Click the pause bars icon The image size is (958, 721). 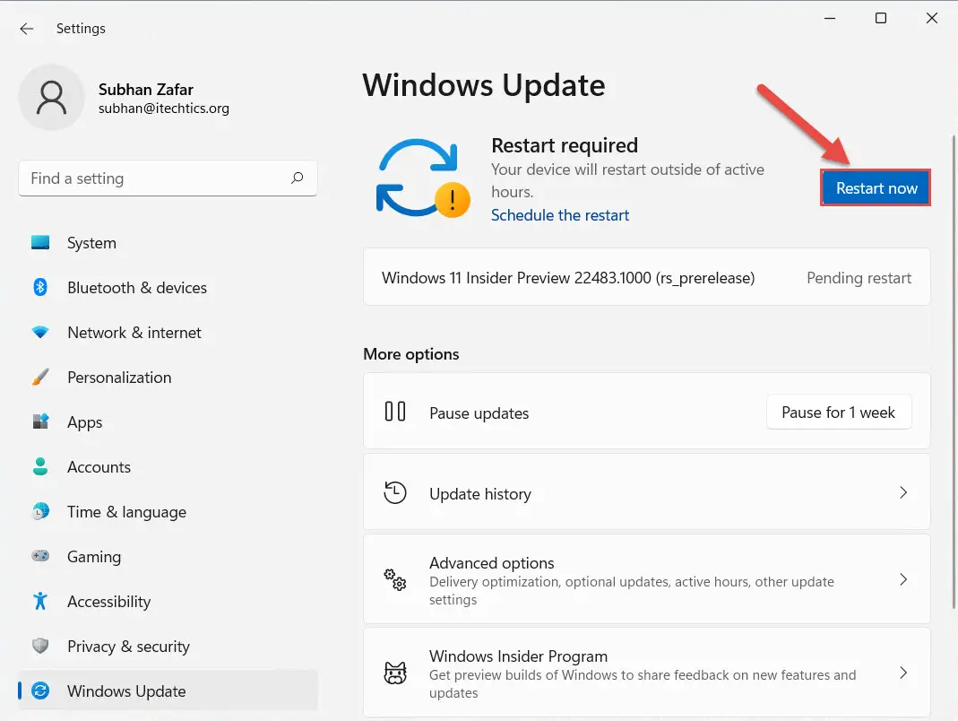pos(395,412)
